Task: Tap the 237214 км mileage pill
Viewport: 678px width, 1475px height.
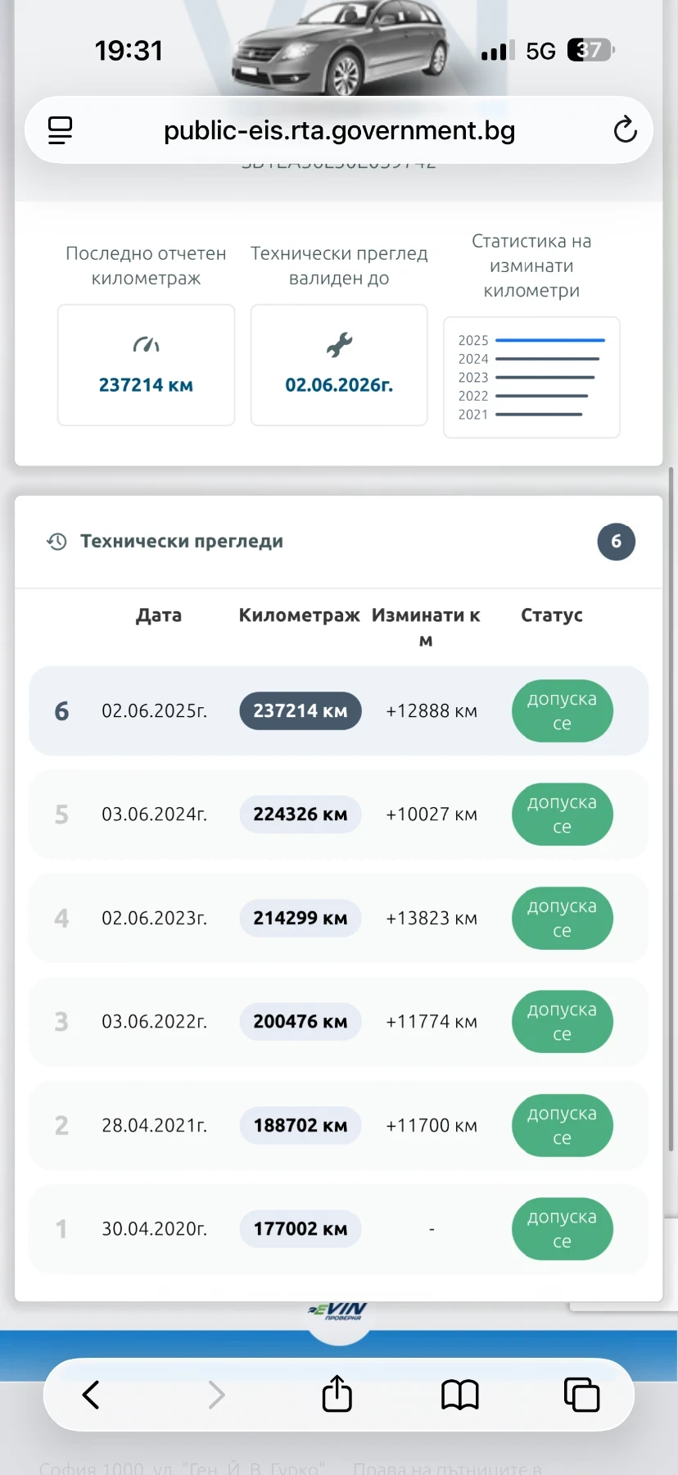Action: (x=300, y=711)
